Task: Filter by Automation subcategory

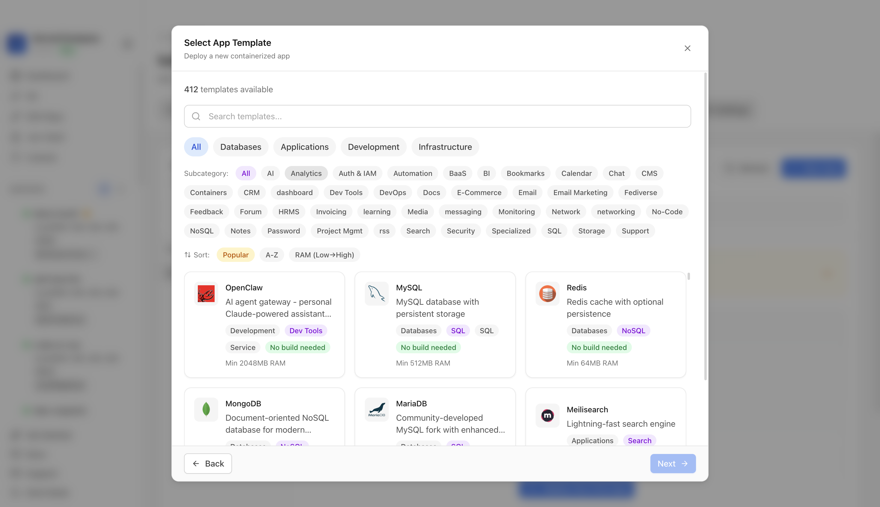Action: click(413, 173)
